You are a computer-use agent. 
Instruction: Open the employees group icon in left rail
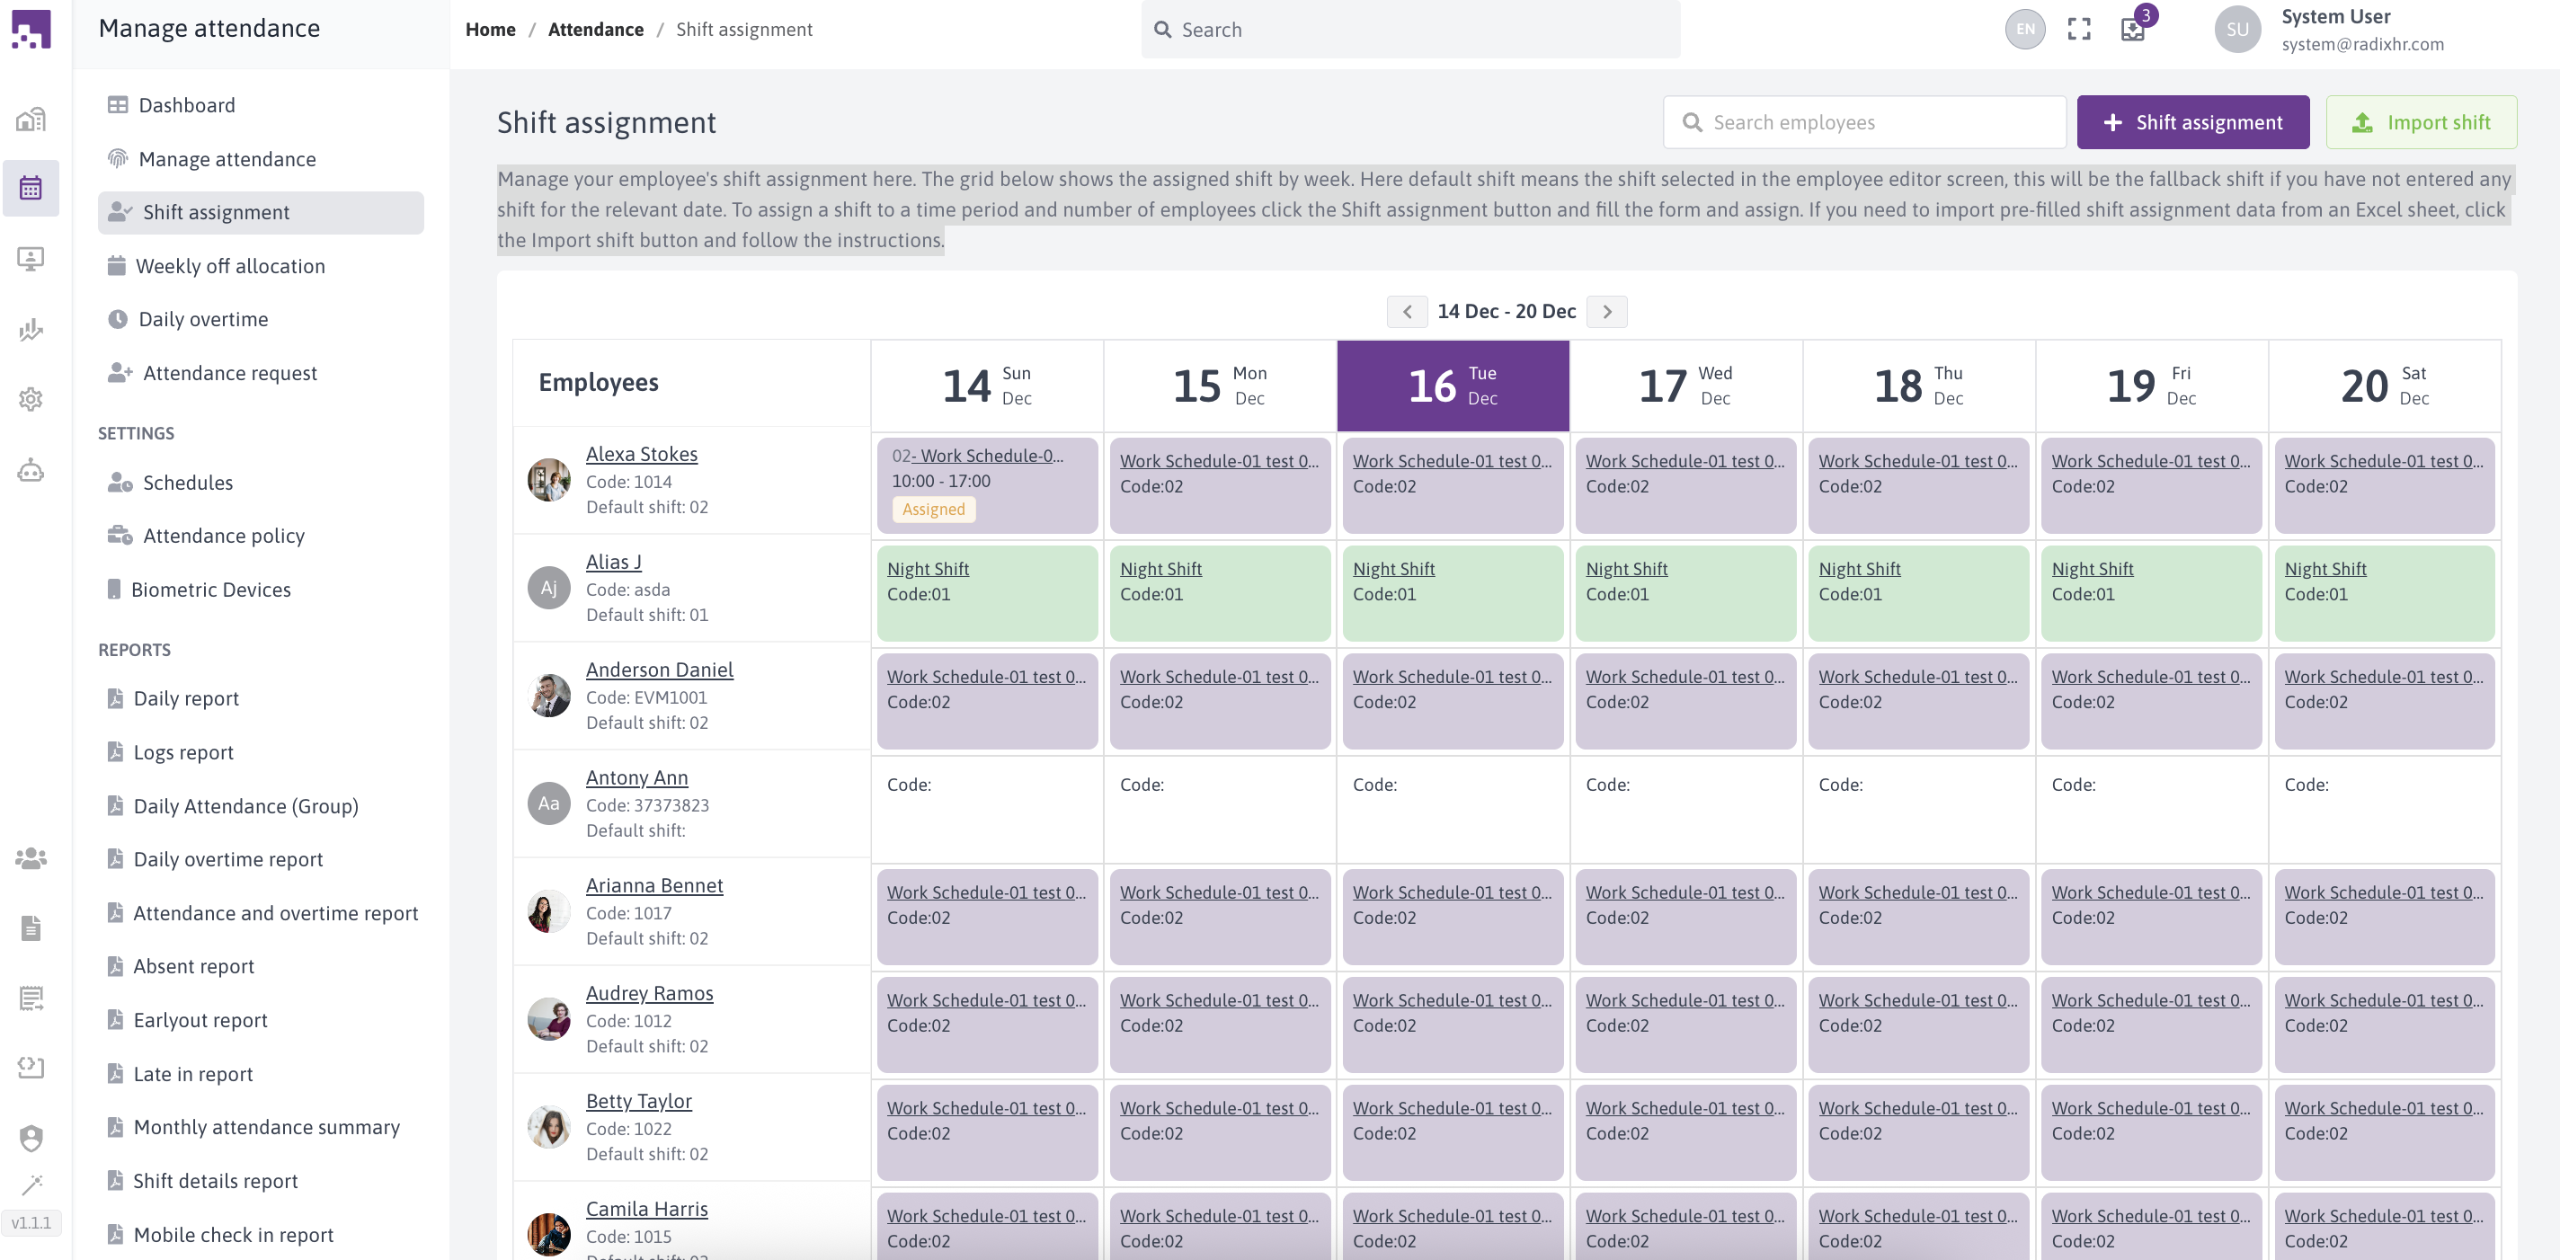click(31, 856)
